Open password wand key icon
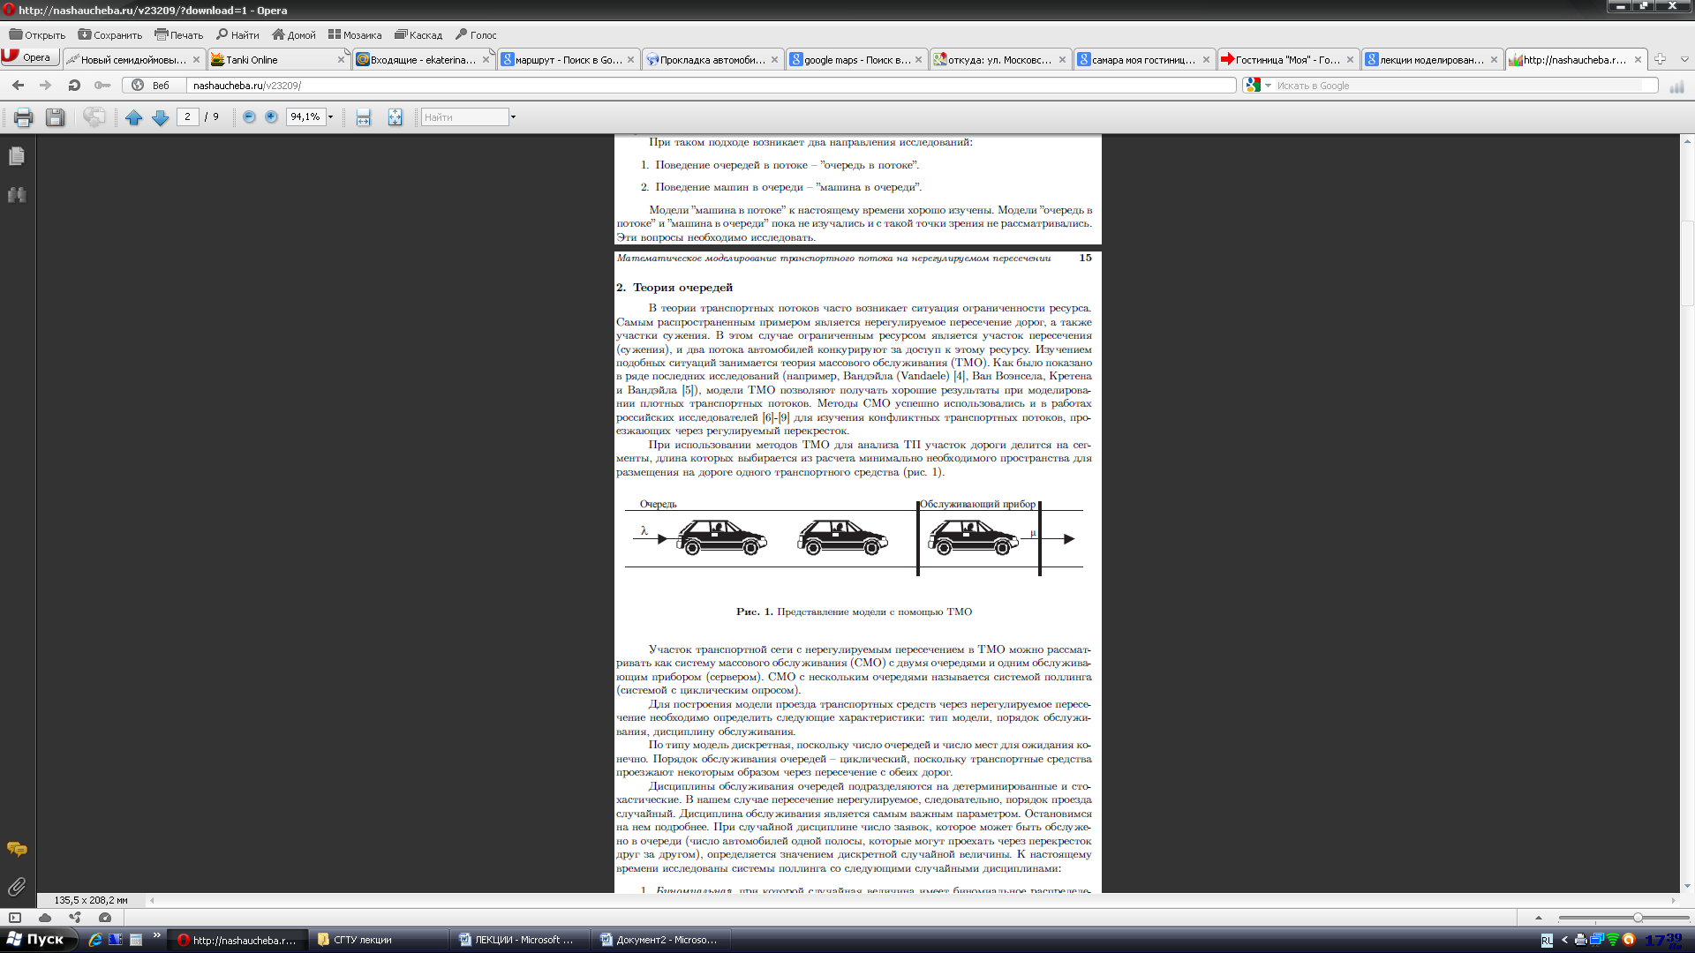The image size is (1695, 953). click(102, 86)
